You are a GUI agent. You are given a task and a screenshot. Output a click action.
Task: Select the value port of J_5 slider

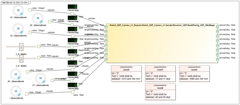pyautogui.click(x=38, y=57)
